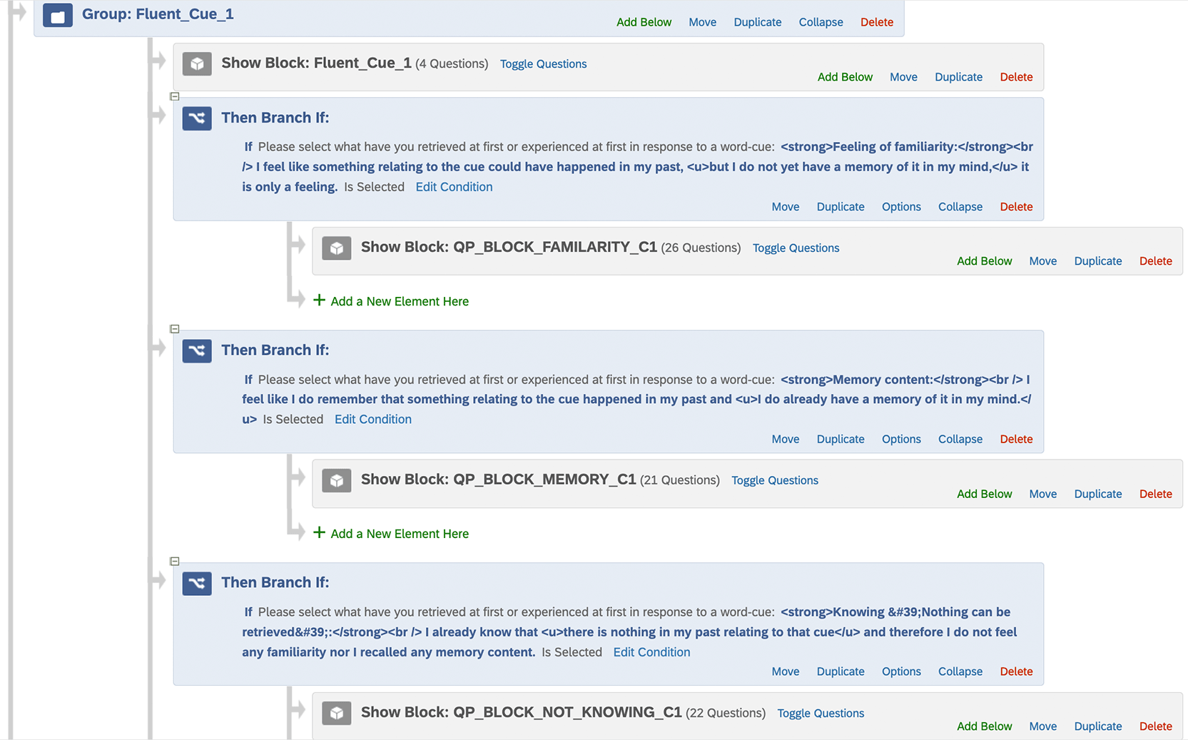Duplicate QP_BLOCK_MEMORY_C1 block
The image size is (1188, 740).
[1097, 494]
